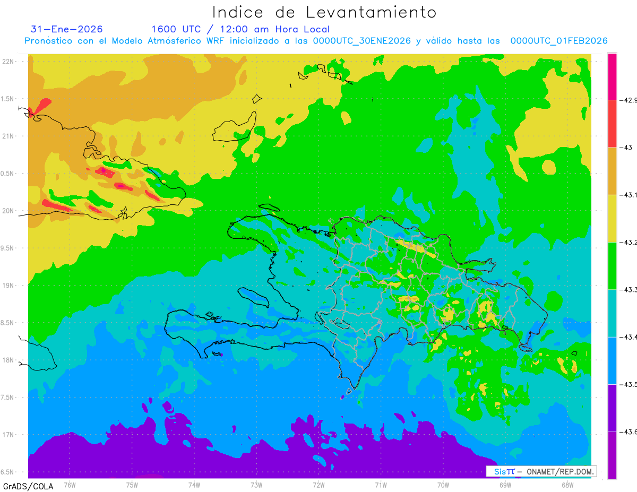The height and width of the screenshot is (492, 637).
Task: Pick the orange color scale segment
Action: [612, 171]
